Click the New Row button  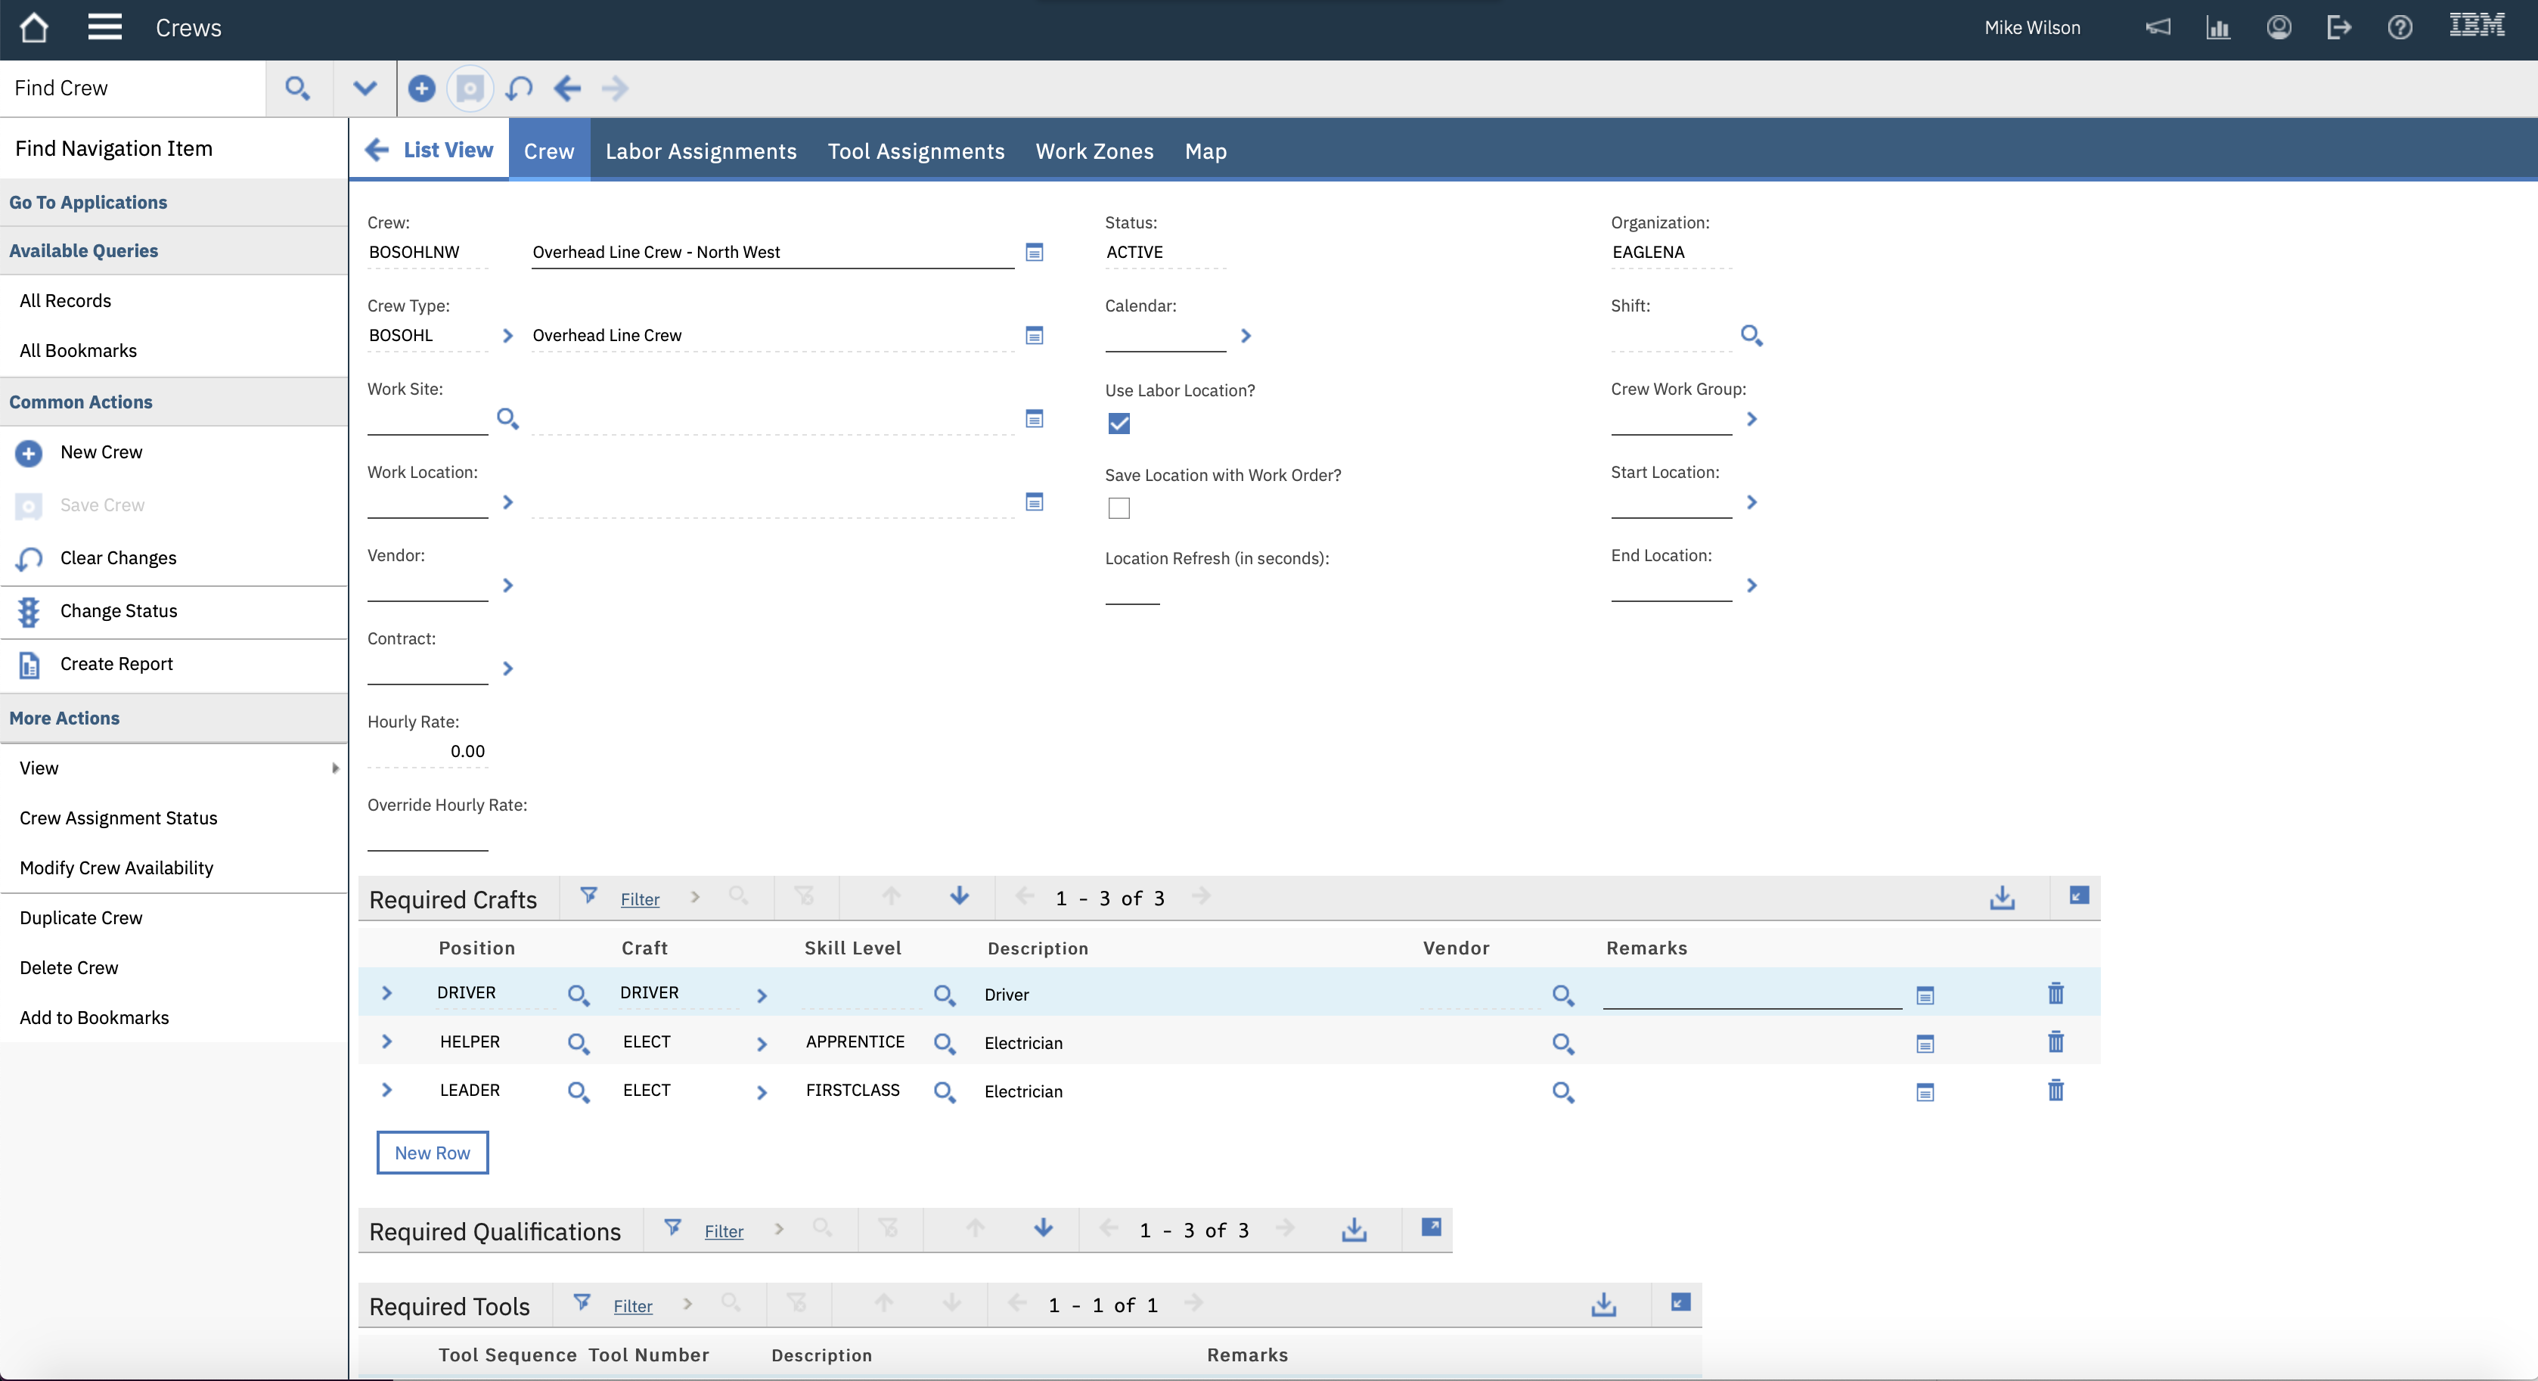[x=433, y=1153]
